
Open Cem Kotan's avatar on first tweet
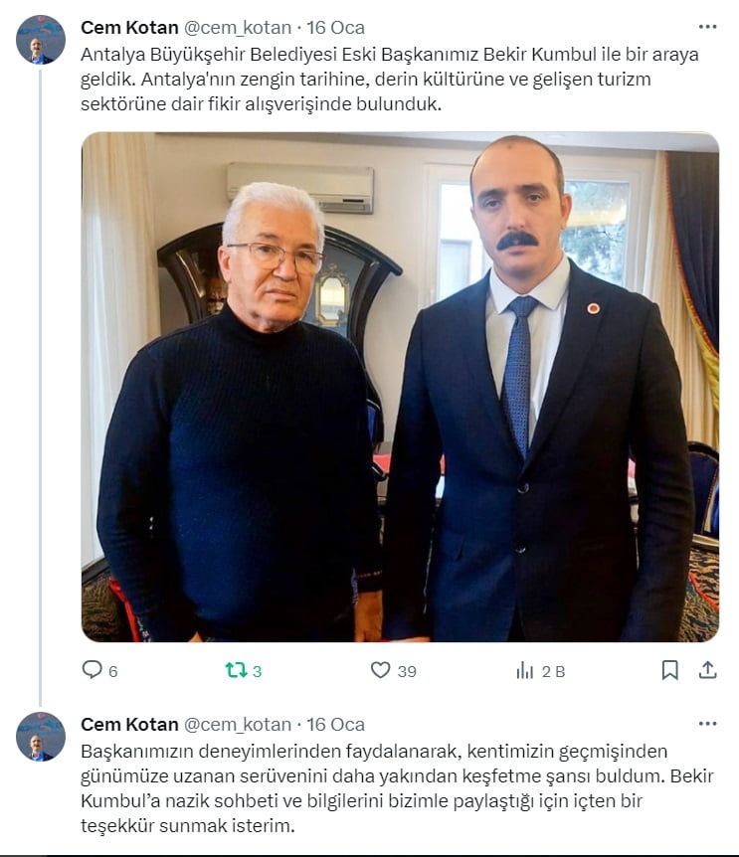(41, 40)
